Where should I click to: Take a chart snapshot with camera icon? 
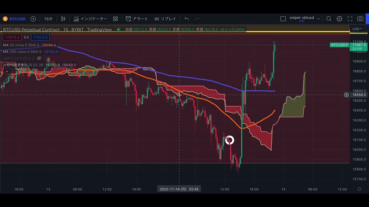360,19
